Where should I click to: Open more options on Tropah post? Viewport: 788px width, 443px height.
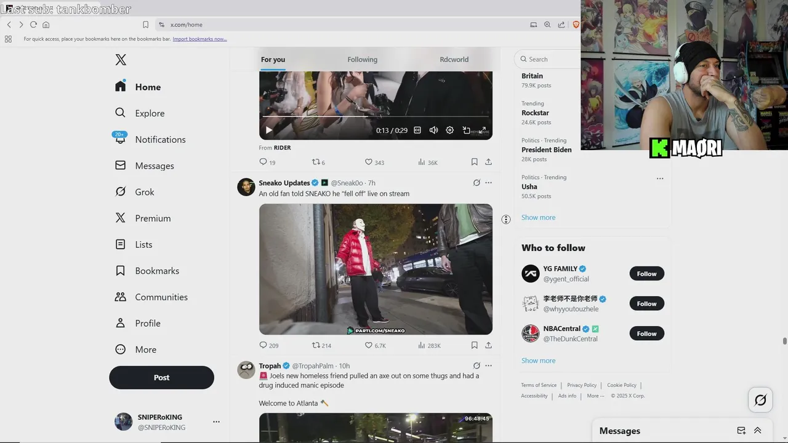tap(488, 365)
